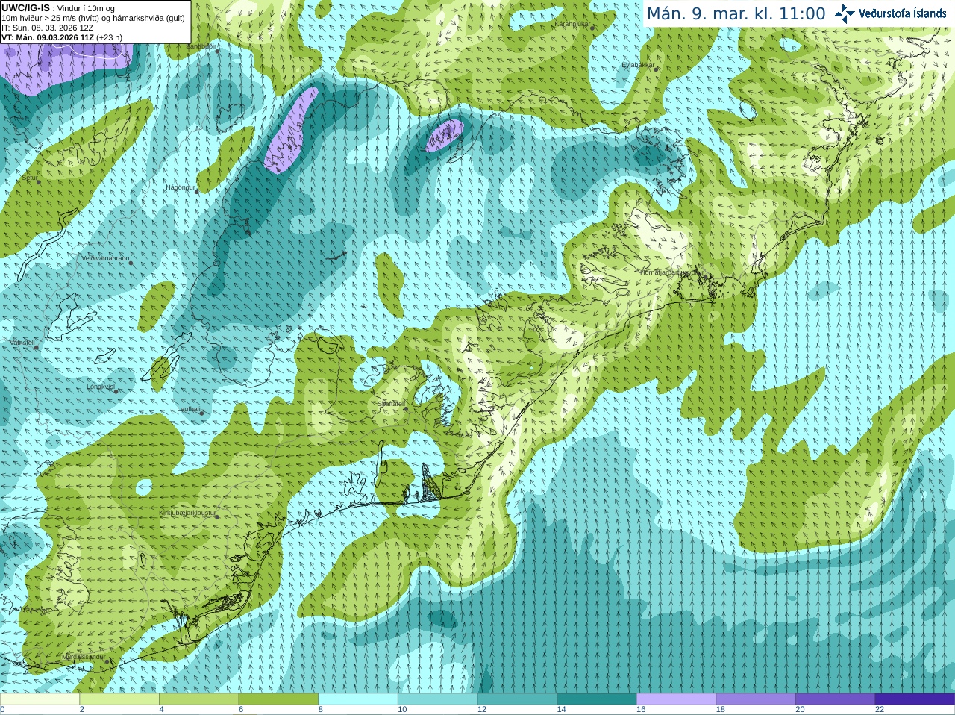
Task: Click the Vatnsfell station label
Action: pos(22,343)
